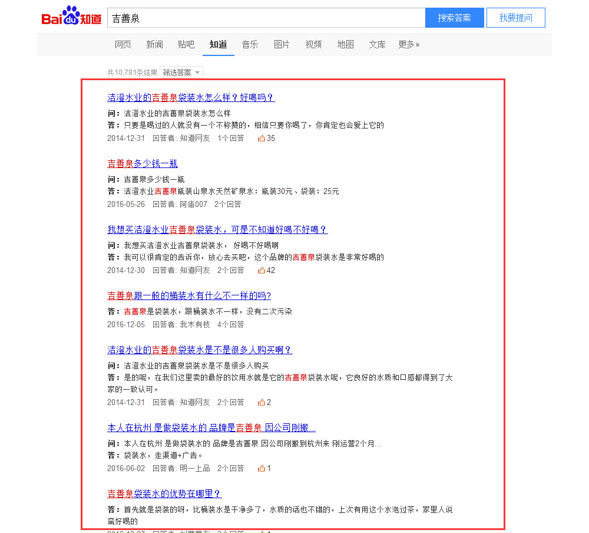Click the answer snippet 吉善泉是袋装水，跟桶装水不一样
This screenshot has width=589, height=533.
[208, 311]
